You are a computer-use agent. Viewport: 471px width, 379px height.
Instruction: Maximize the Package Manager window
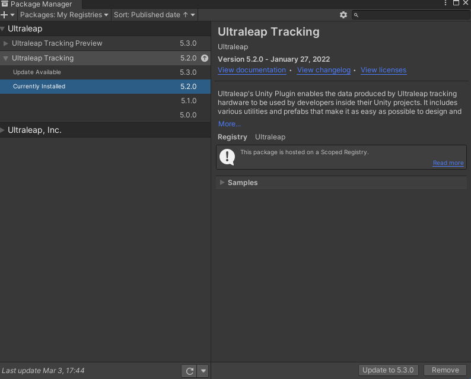point(456,4)
